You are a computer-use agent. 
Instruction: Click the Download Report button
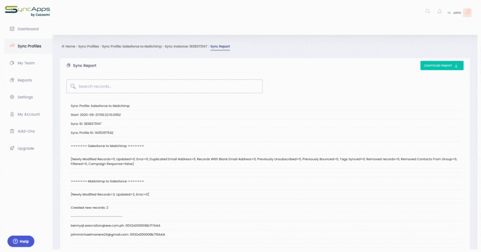[x=442, y=66]
